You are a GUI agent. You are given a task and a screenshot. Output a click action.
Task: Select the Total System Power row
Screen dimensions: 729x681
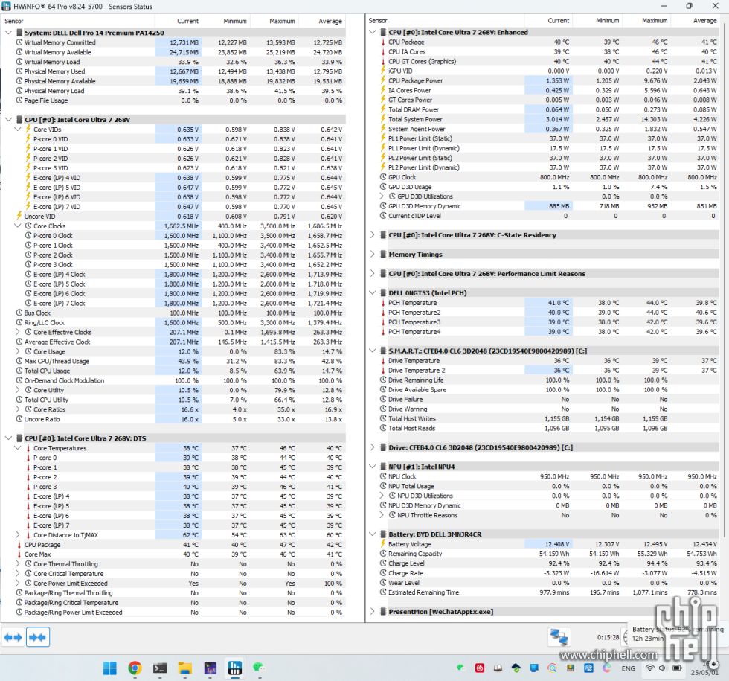pyautogui.click(x=545, y=119)
